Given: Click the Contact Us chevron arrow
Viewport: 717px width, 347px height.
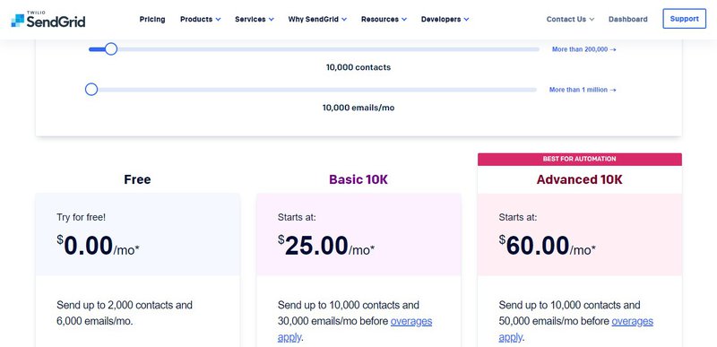Looking at the screenshot, I should click(592, 19).
